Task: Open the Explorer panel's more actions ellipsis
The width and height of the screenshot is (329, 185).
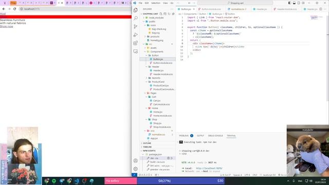Action: (172, 9)
